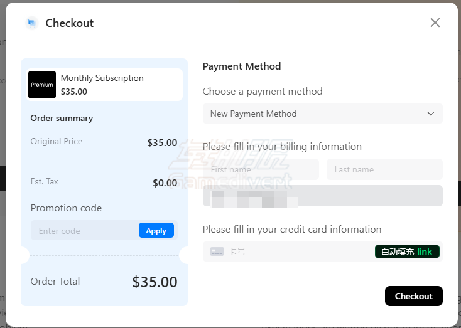Click the blurred billing info field
This screenshot has width=461, height=328.
tap(322, 196)
